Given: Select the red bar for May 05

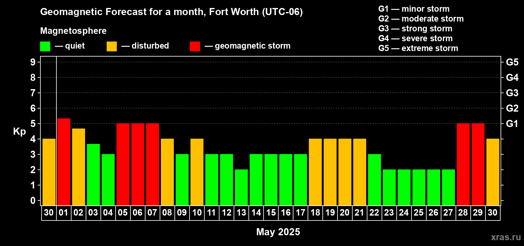Looking at the screenshot, I should click(x=123, y=165).
